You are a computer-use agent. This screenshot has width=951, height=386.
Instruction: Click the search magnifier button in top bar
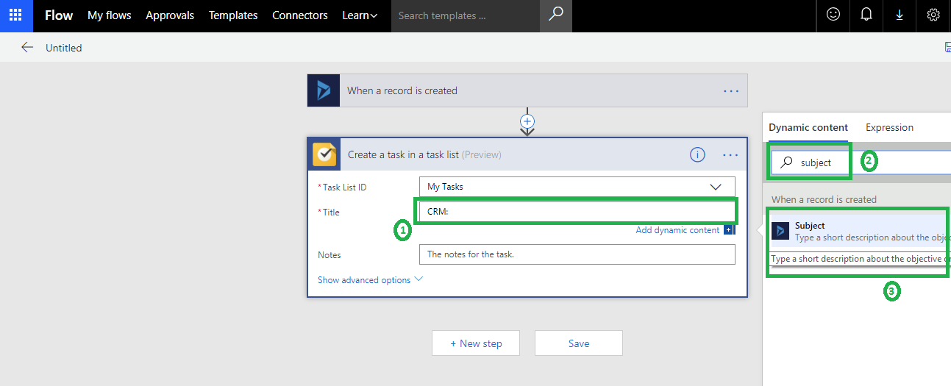556,15
